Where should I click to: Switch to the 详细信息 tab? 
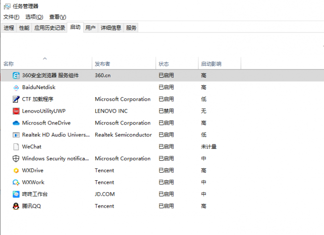point(111,28)
